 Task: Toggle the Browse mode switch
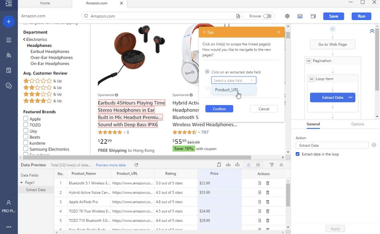pyautogui.click(x=267, y=16)
